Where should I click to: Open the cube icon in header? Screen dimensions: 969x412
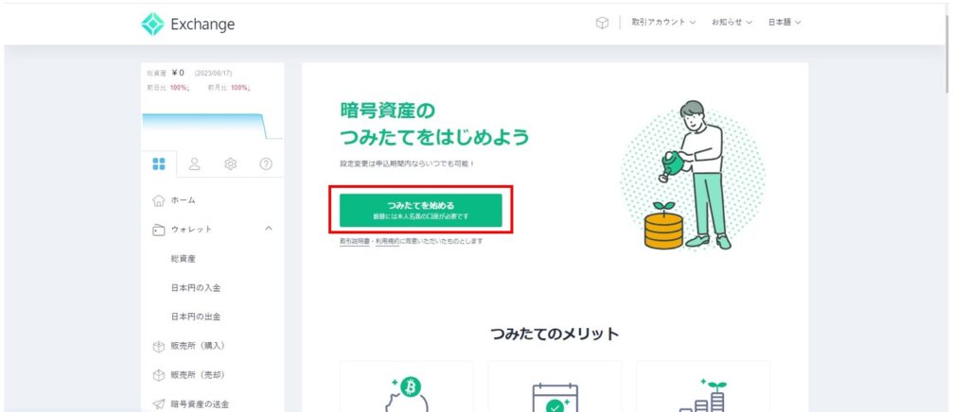click(601, 23)
